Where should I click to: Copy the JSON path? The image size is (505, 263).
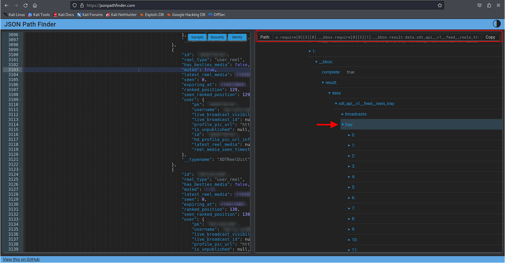[x=490, y=37]
